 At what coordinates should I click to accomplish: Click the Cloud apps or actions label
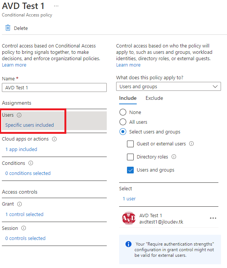[25, 139]
